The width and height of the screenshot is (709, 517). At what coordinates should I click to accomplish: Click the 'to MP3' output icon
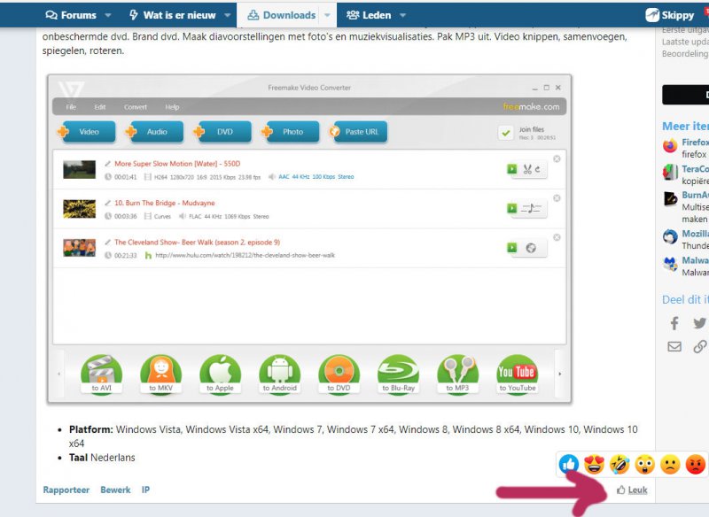[457, 374]
